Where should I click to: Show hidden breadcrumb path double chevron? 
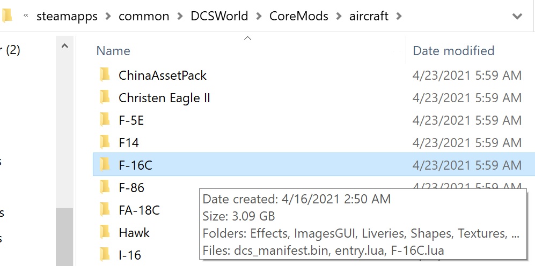26,15
